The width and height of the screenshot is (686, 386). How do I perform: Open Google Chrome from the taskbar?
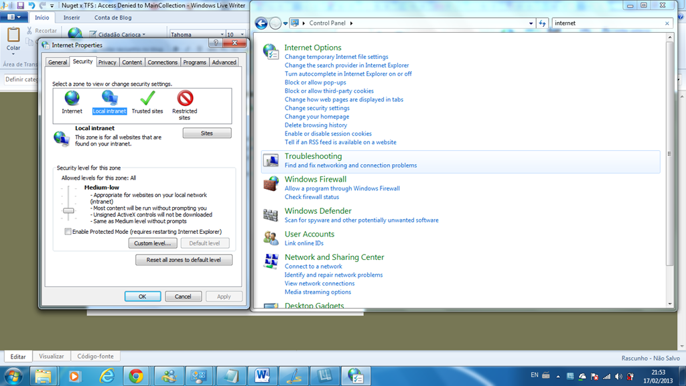click(x=136, y=376)
